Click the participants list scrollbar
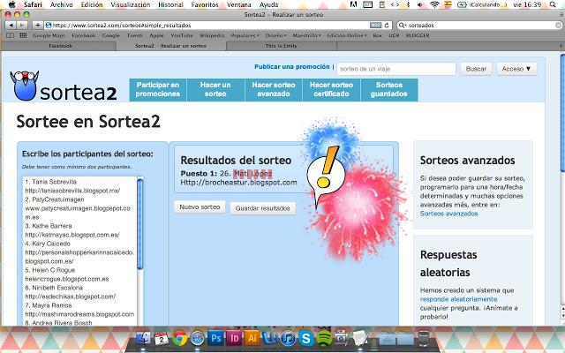 140,223
